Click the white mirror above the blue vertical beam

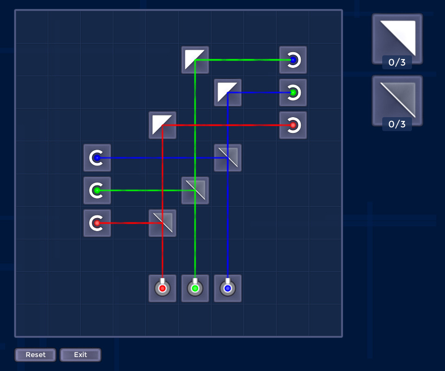[227, 93]
